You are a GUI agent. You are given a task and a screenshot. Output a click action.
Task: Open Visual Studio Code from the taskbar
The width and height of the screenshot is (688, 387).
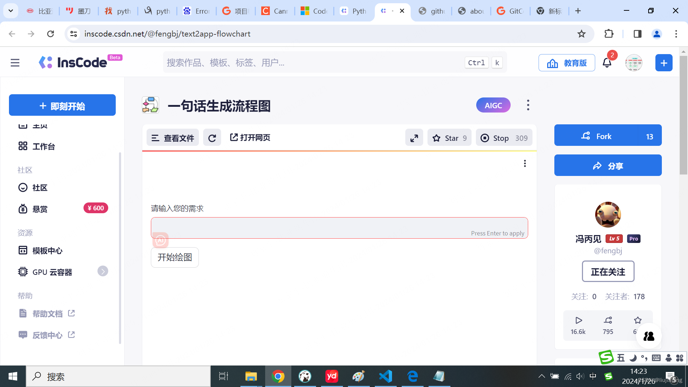tap(386, 376)
